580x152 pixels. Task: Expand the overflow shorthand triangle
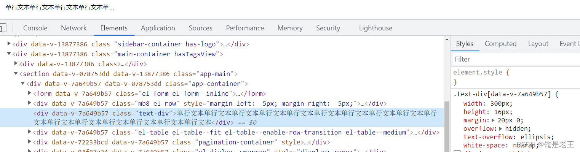[x=502, y=128]
